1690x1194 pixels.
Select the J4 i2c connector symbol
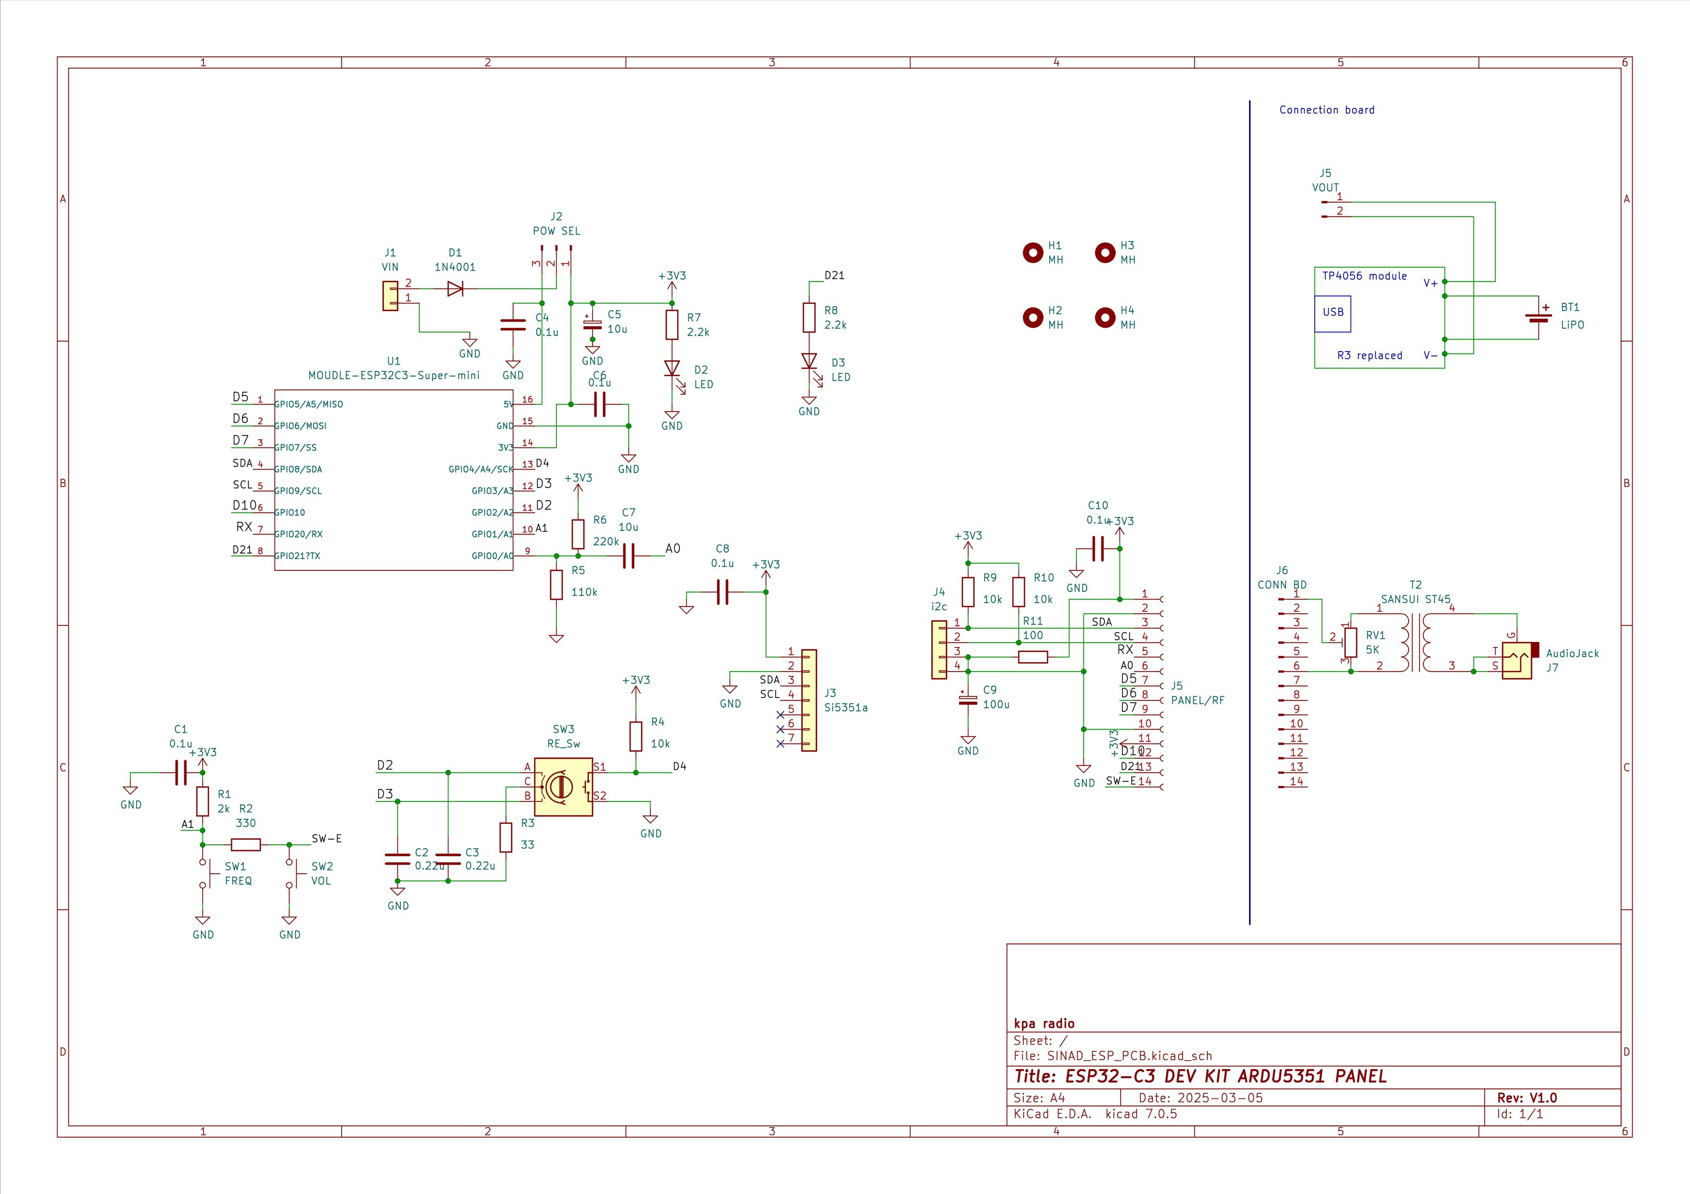coord(939,650)
